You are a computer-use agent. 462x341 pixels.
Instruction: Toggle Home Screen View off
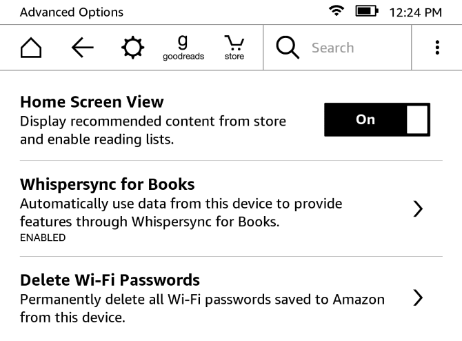(x=376, y=119)
